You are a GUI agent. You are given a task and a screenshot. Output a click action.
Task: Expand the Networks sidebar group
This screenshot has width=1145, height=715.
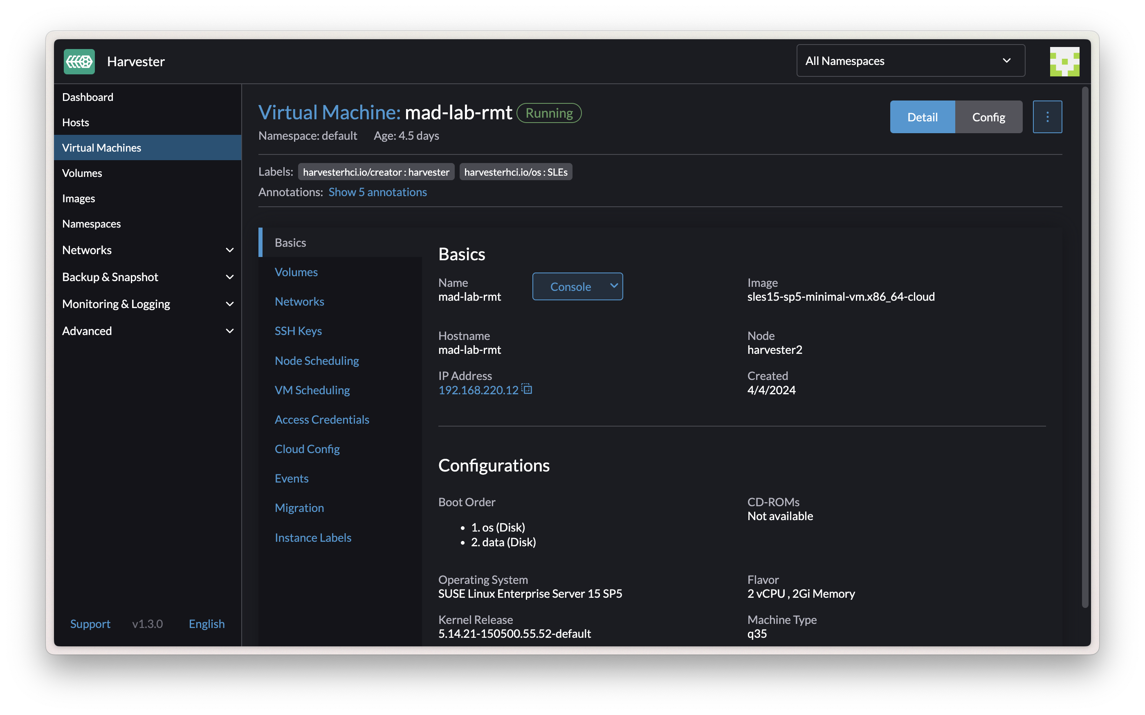pyautogui.click(x=229, y=250)
